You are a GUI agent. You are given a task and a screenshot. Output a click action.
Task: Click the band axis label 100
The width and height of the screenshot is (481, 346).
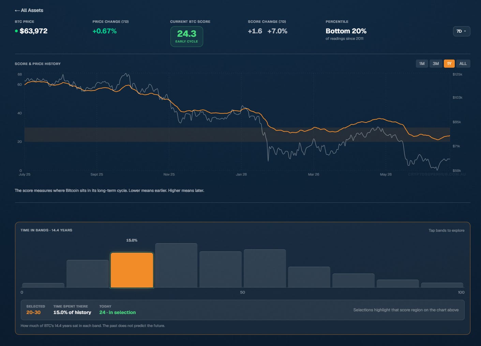coord(461,292)
